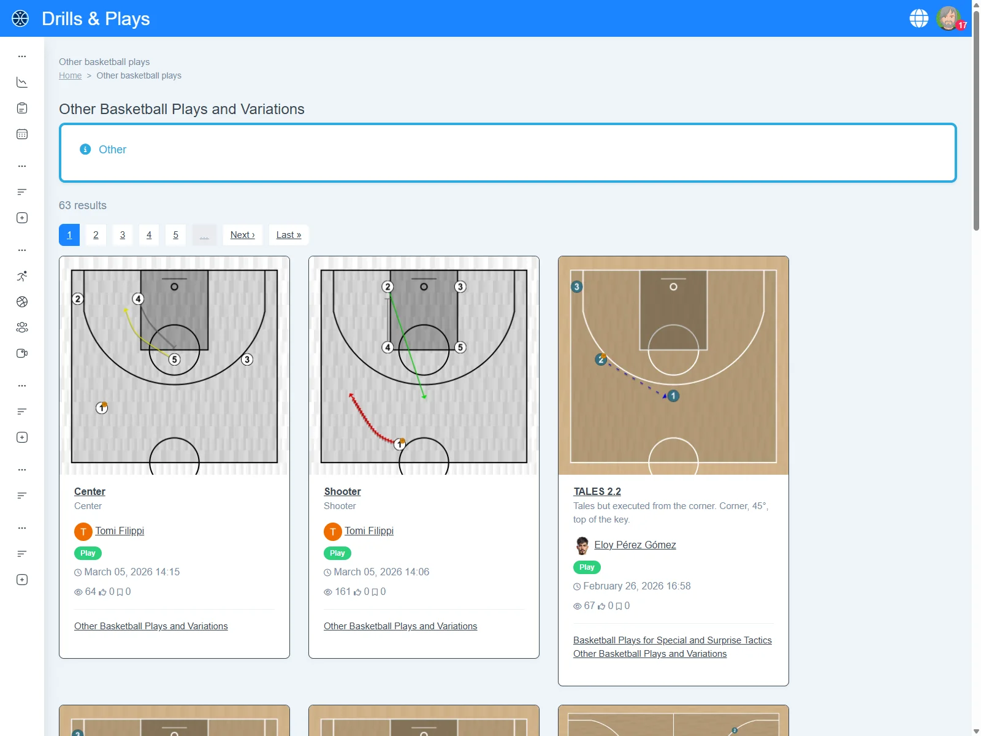Open the Center play court diagram thumbnail
Viewport: 981px width, 736px height.
pyautogui.click(x=174, y=366)
